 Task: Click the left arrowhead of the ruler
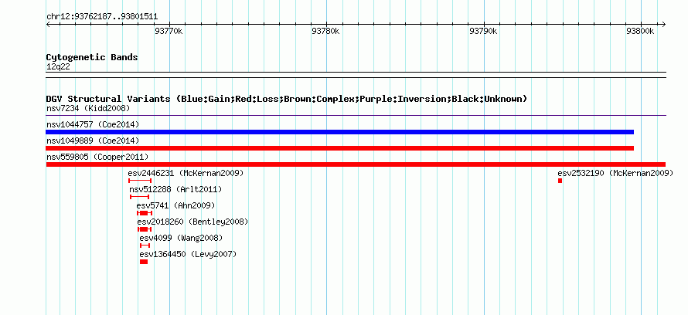(48, 25)
